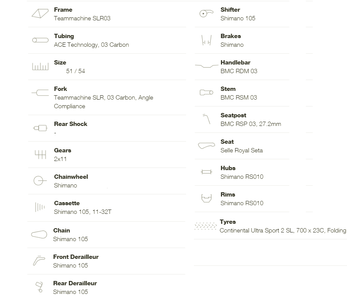Image resolution: width=347 pixels, height=300 pixels.
Task: Click the Hubs heading label
Action: (228, 168)
